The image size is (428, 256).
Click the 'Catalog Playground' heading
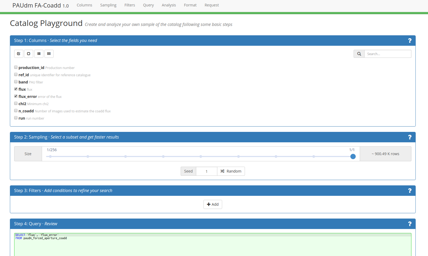point(46,23)
